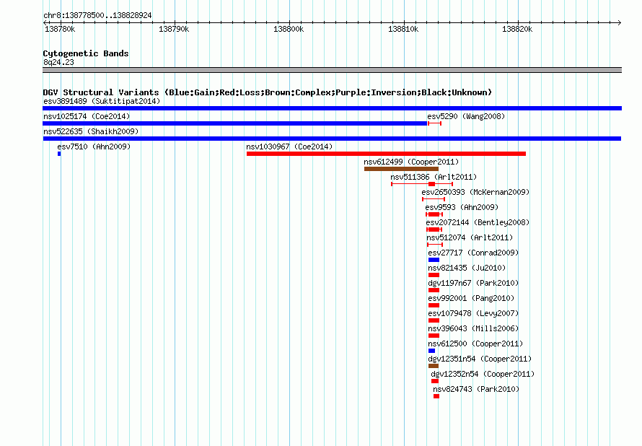Click the blue esv27717 gain bar

[x=434, y=260]
